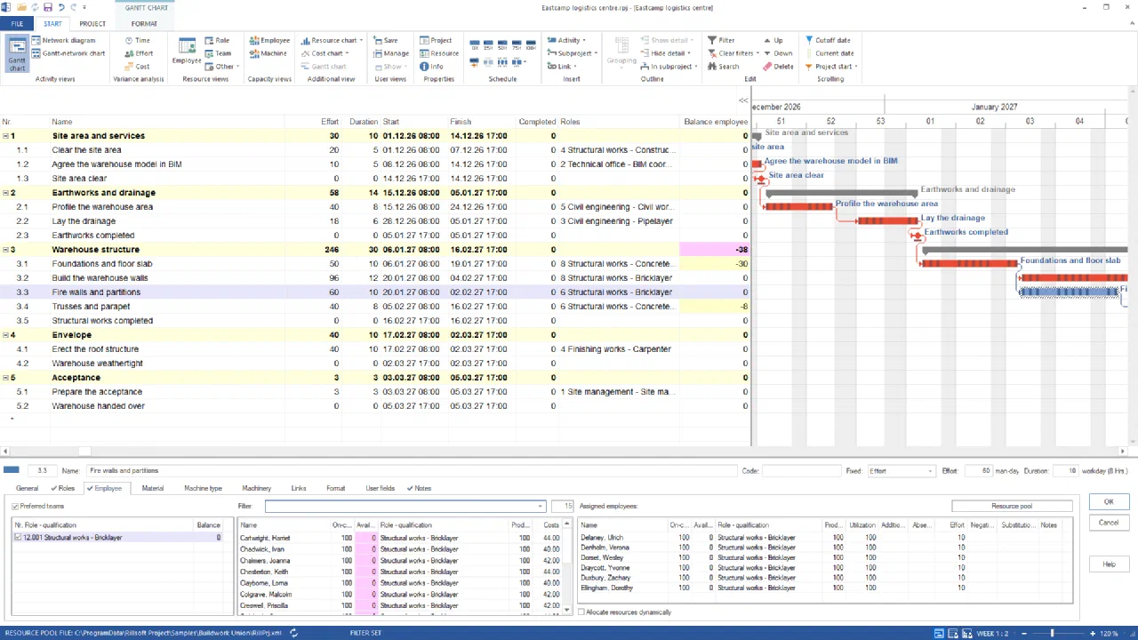The image size is (1138, 640).
Task: Open the Info properties
Action: pyautogui.click(x=431, y=67)
